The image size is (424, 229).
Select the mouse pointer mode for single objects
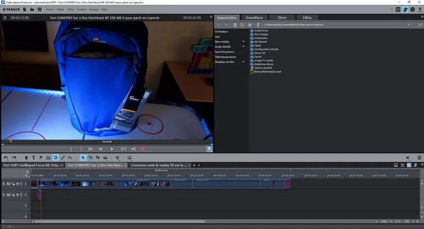pyautogui.click(x=83, y=158)
